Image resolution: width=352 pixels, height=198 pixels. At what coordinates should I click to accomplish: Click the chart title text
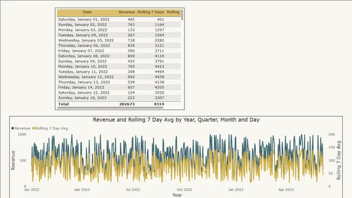click(x=176, y=120)
